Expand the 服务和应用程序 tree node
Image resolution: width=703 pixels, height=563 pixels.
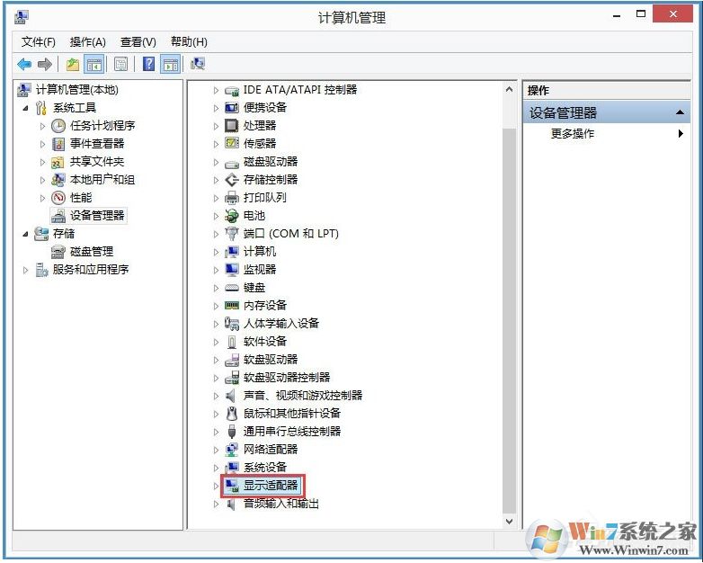(25, 270)
